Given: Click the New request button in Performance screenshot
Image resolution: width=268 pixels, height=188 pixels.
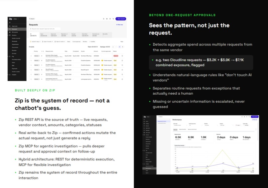Looking at the screenshot, I should pos(255,117).
